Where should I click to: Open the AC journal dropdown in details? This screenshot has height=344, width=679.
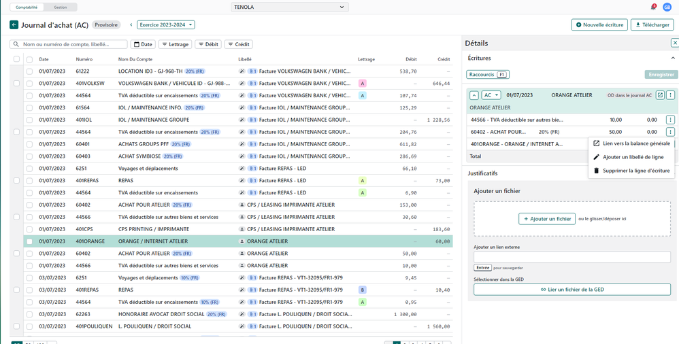point(491,95)
